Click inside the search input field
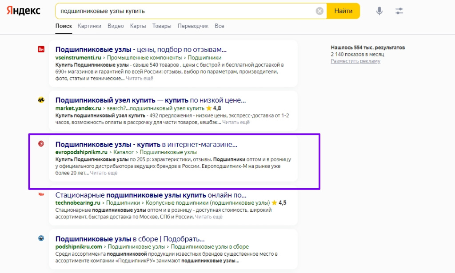 pos(178,11)
